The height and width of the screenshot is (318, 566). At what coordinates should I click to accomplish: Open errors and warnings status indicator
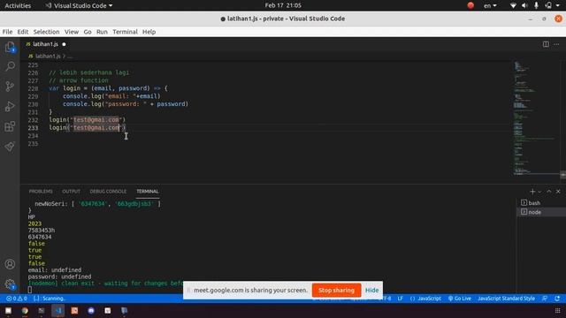(x=17, y=299)
